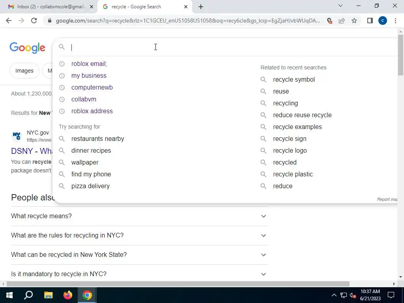
Task: Pick related search 'recycle sign'
Action: 290,139
